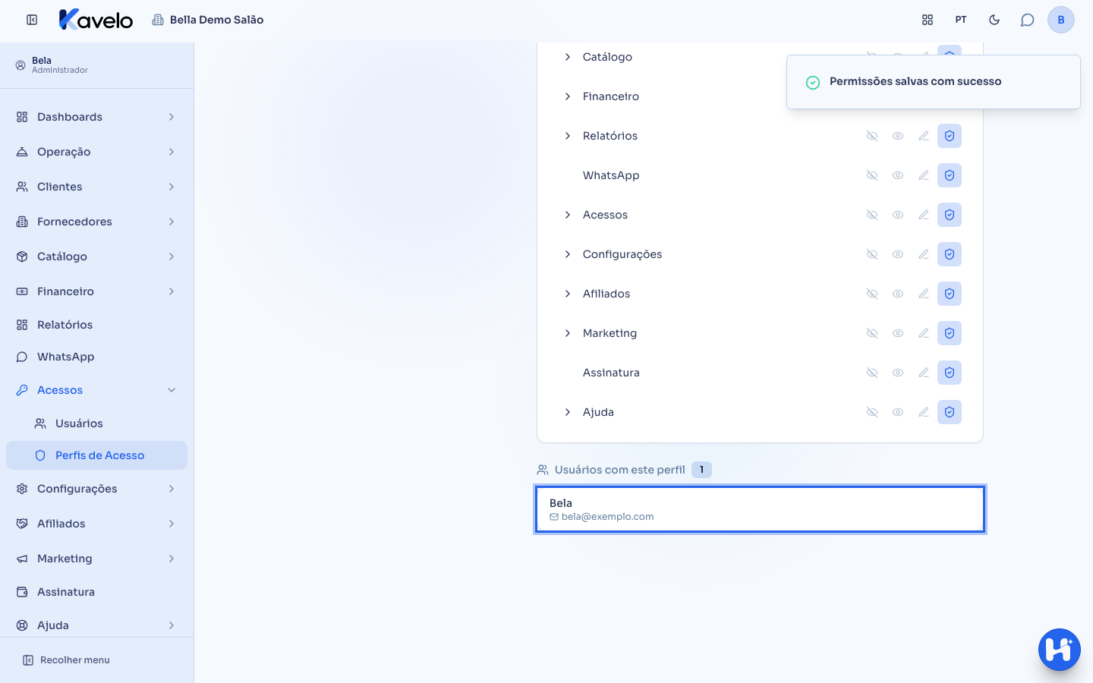Set Assinatura to view-only eye icon
The image size is (1093, 683).
coord(898,373)
